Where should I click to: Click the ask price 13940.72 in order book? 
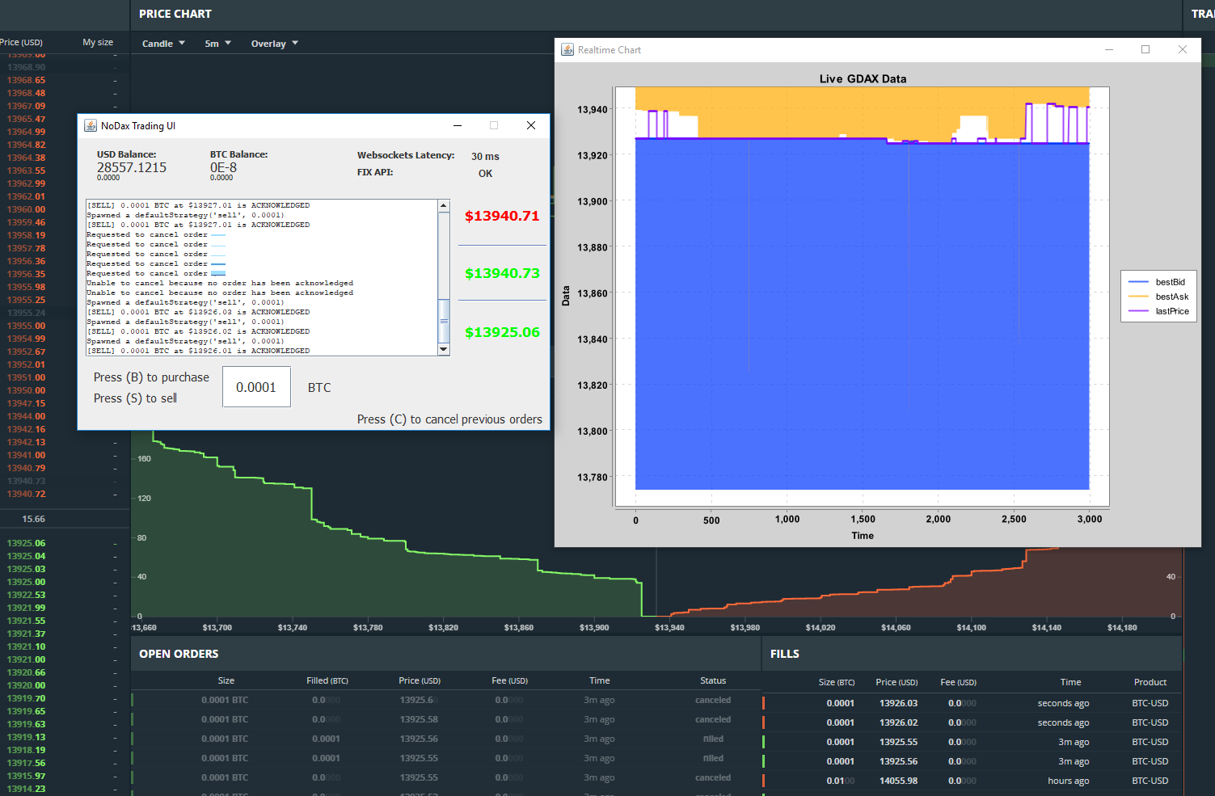[x=27, y=494]
